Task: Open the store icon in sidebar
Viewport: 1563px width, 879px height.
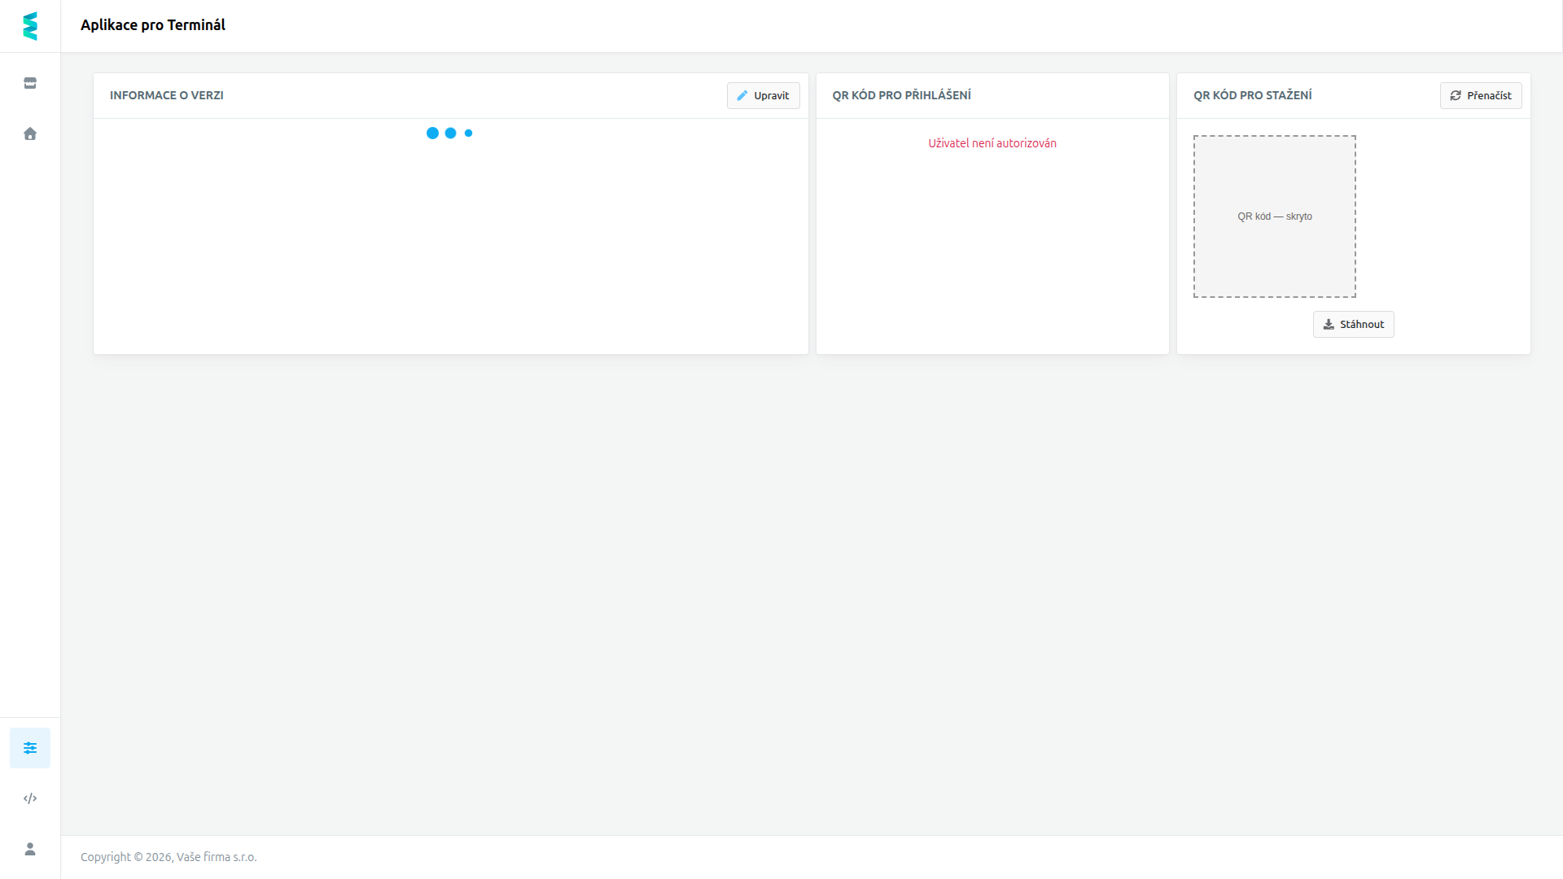Action: 30,83
